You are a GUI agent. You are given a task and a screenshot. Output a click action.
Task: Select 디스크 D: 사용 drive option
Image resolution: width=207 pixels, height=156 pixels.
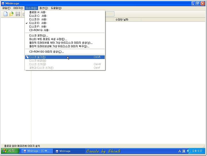[x=65, y=19]
